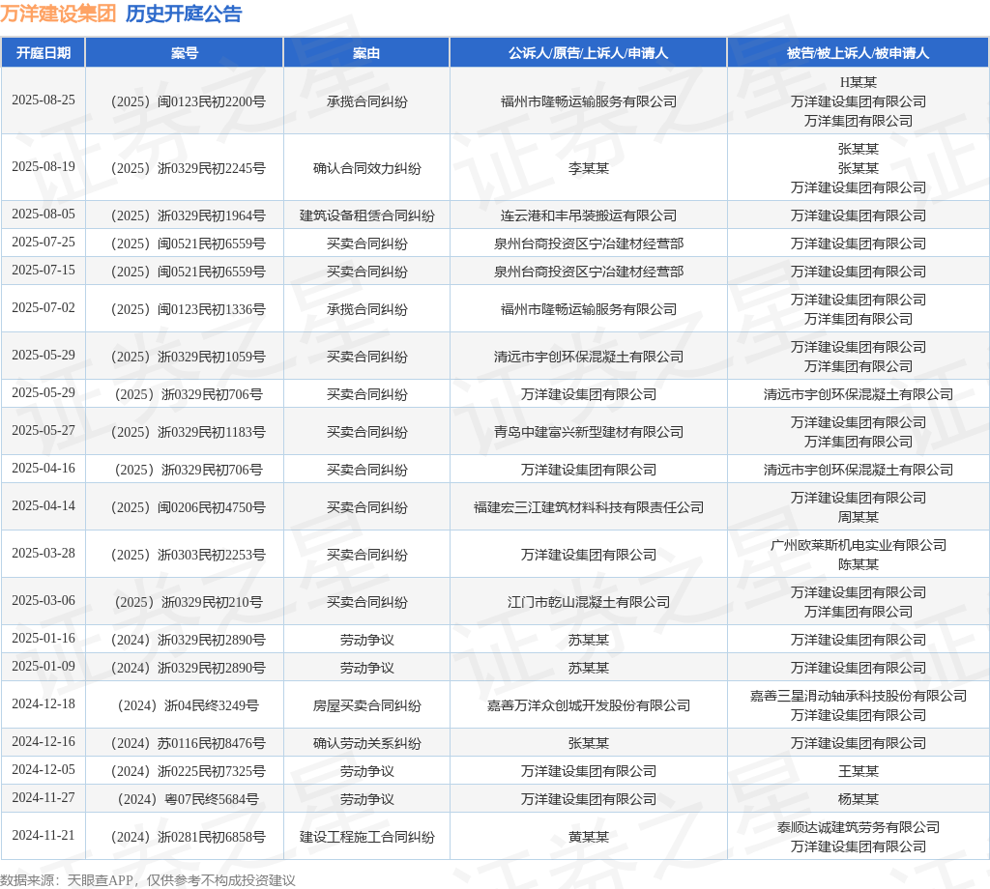
Task: Click case number (2025)浙0329民初2245号
Action: [x=189, y=168]
